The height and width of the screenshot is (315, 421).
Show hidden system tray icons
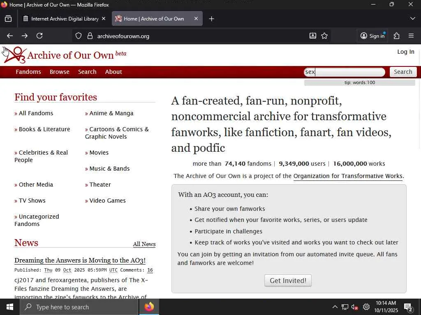335,307
